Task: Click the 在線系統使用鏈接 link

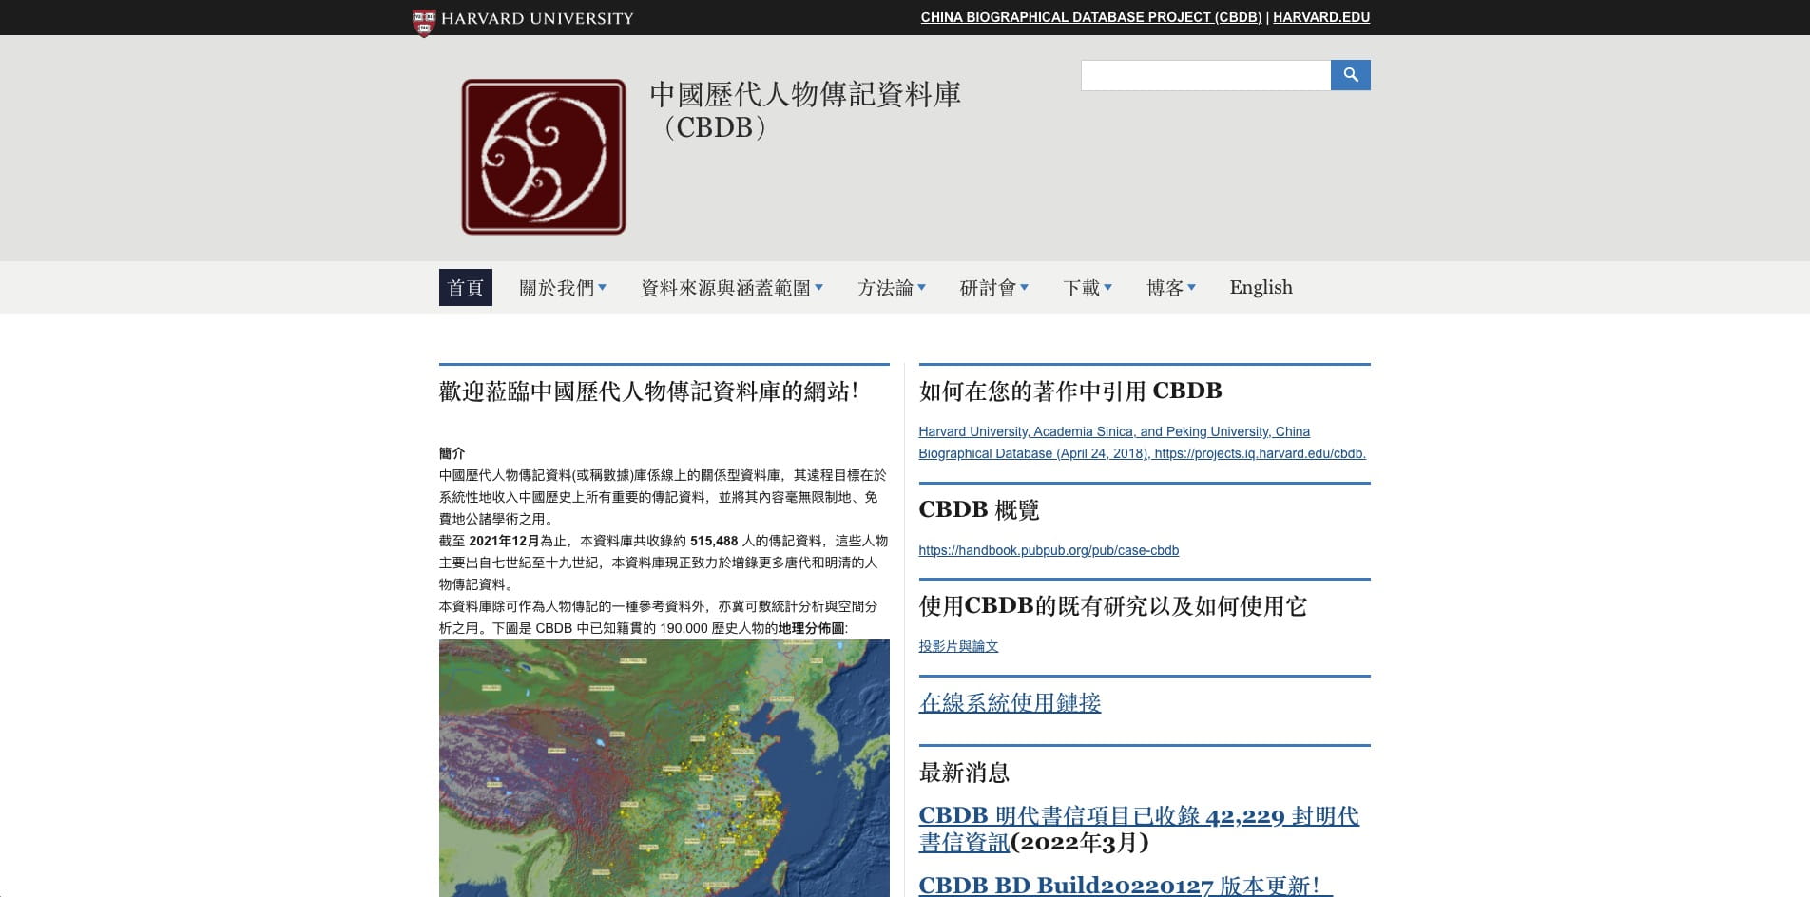Action: click(1011, 703)
